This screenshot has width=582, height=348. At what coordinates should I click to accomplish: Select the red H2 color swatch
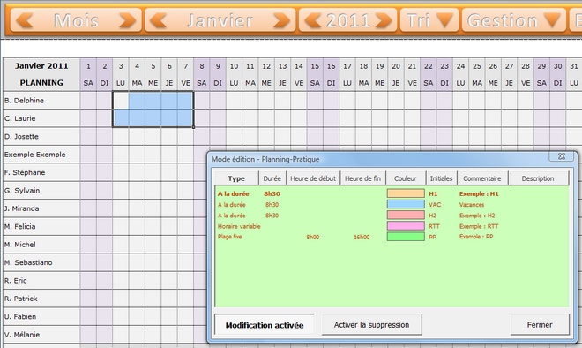click(x=406, y=215)
